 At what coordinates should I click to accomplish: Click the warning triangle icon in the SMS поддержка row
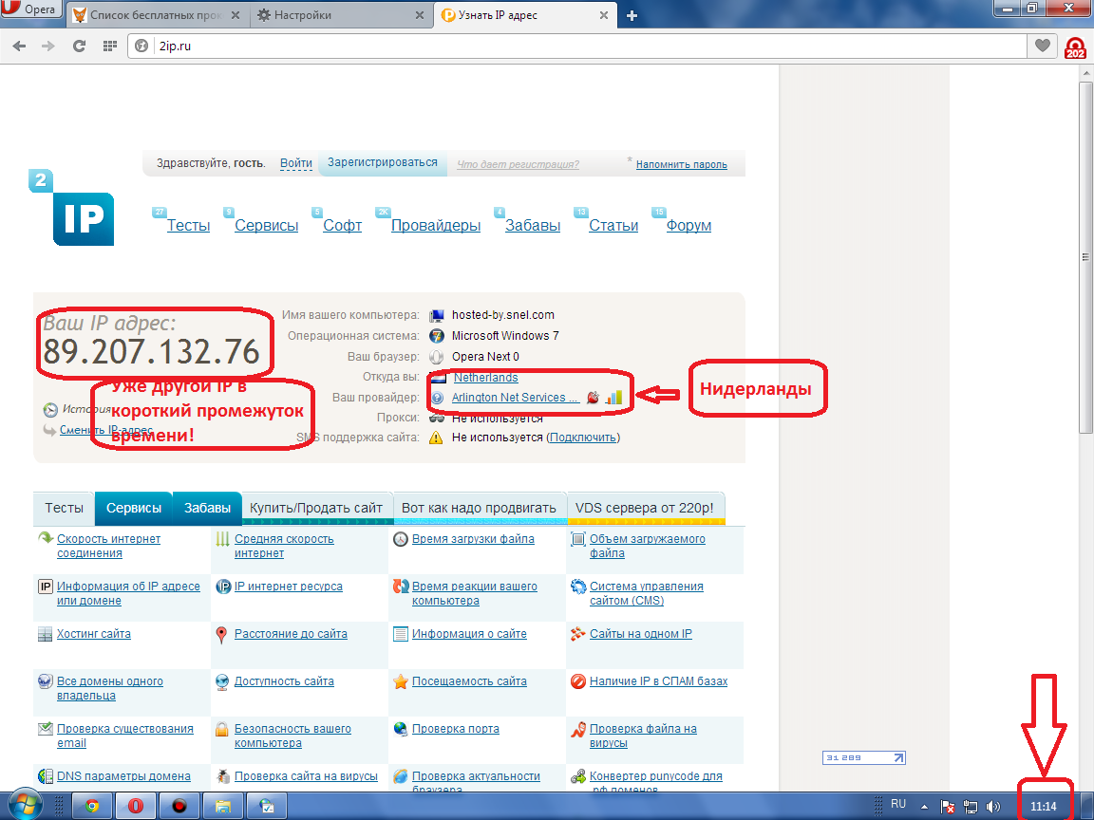[436, 438]
